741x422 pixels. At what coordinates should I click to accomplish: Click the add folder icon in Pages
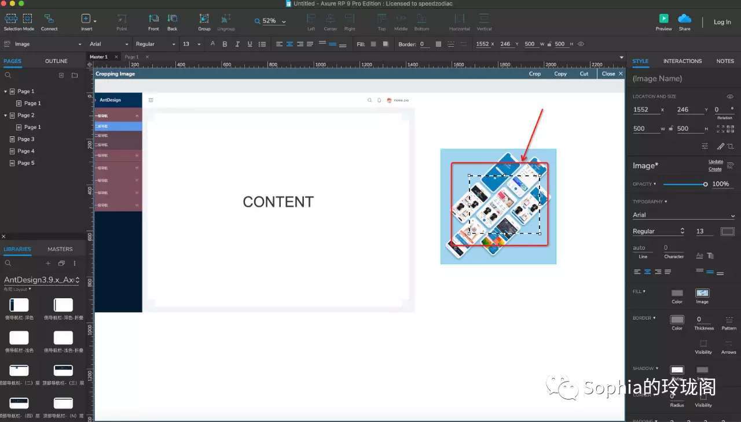pos(75,75)
